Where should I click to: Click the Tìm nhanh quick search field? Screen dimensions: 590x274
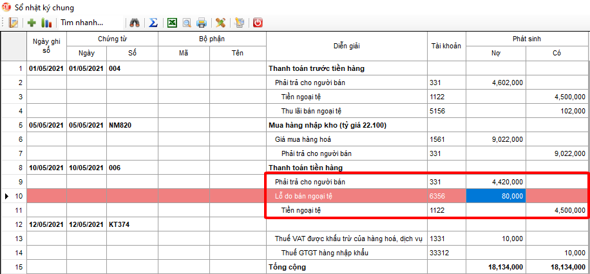point(91,23)
